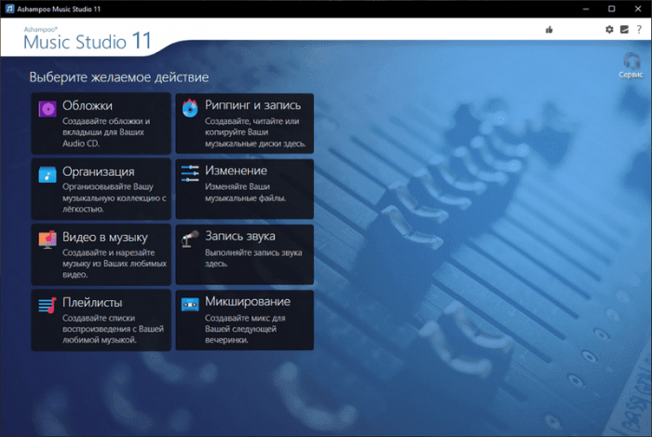
Task: Click text 'Создавайте и нарезайте музыку из Ваших любимых видео.'
Action: [x=115, y=264]
